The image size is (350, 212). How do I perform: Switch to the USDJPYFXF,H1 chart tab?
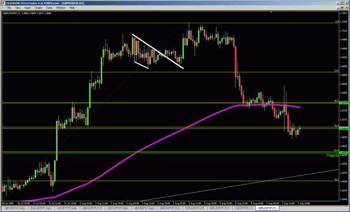tap(244, 208)
